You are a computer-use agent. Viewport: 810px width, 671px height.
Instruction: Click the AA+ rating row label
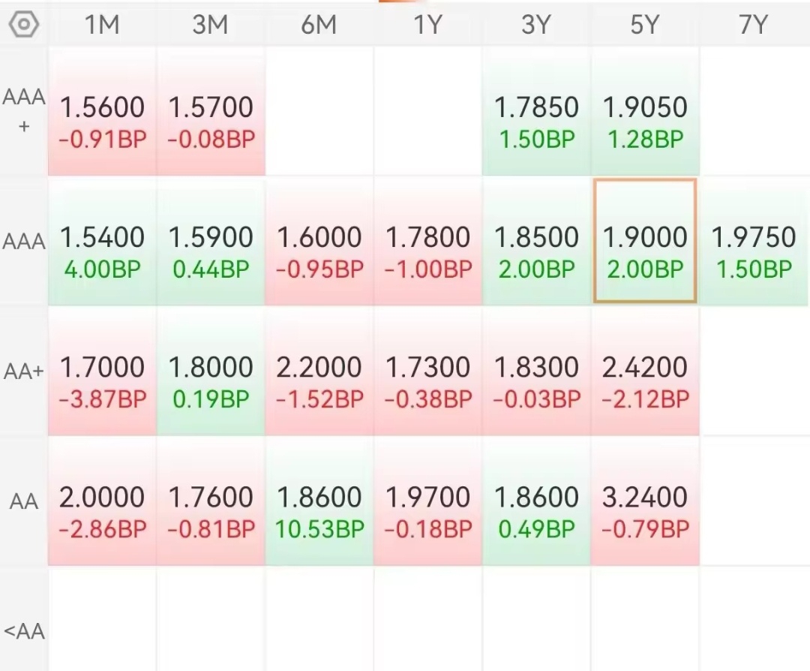[x=24, y=372]
